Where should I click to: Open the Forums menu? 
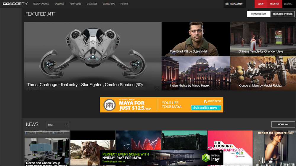coord(124,4)
